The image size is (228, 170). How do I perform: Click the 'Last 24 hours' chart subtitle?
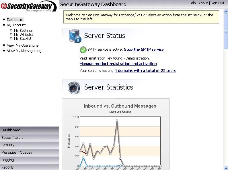(x=120, y=112)
